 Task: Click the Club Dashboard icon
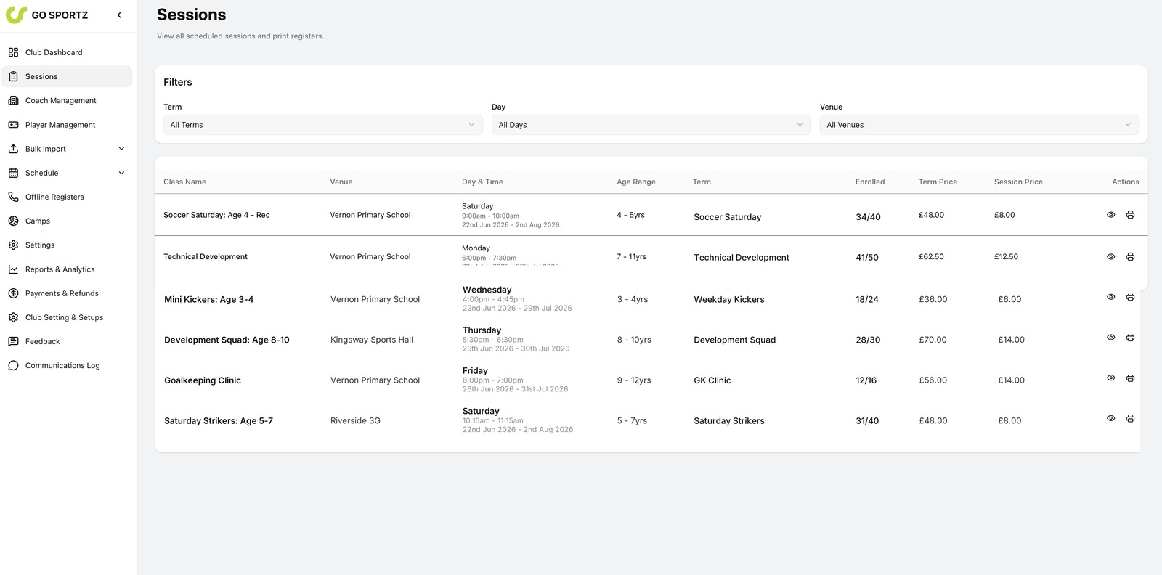[x=13, y=52]
